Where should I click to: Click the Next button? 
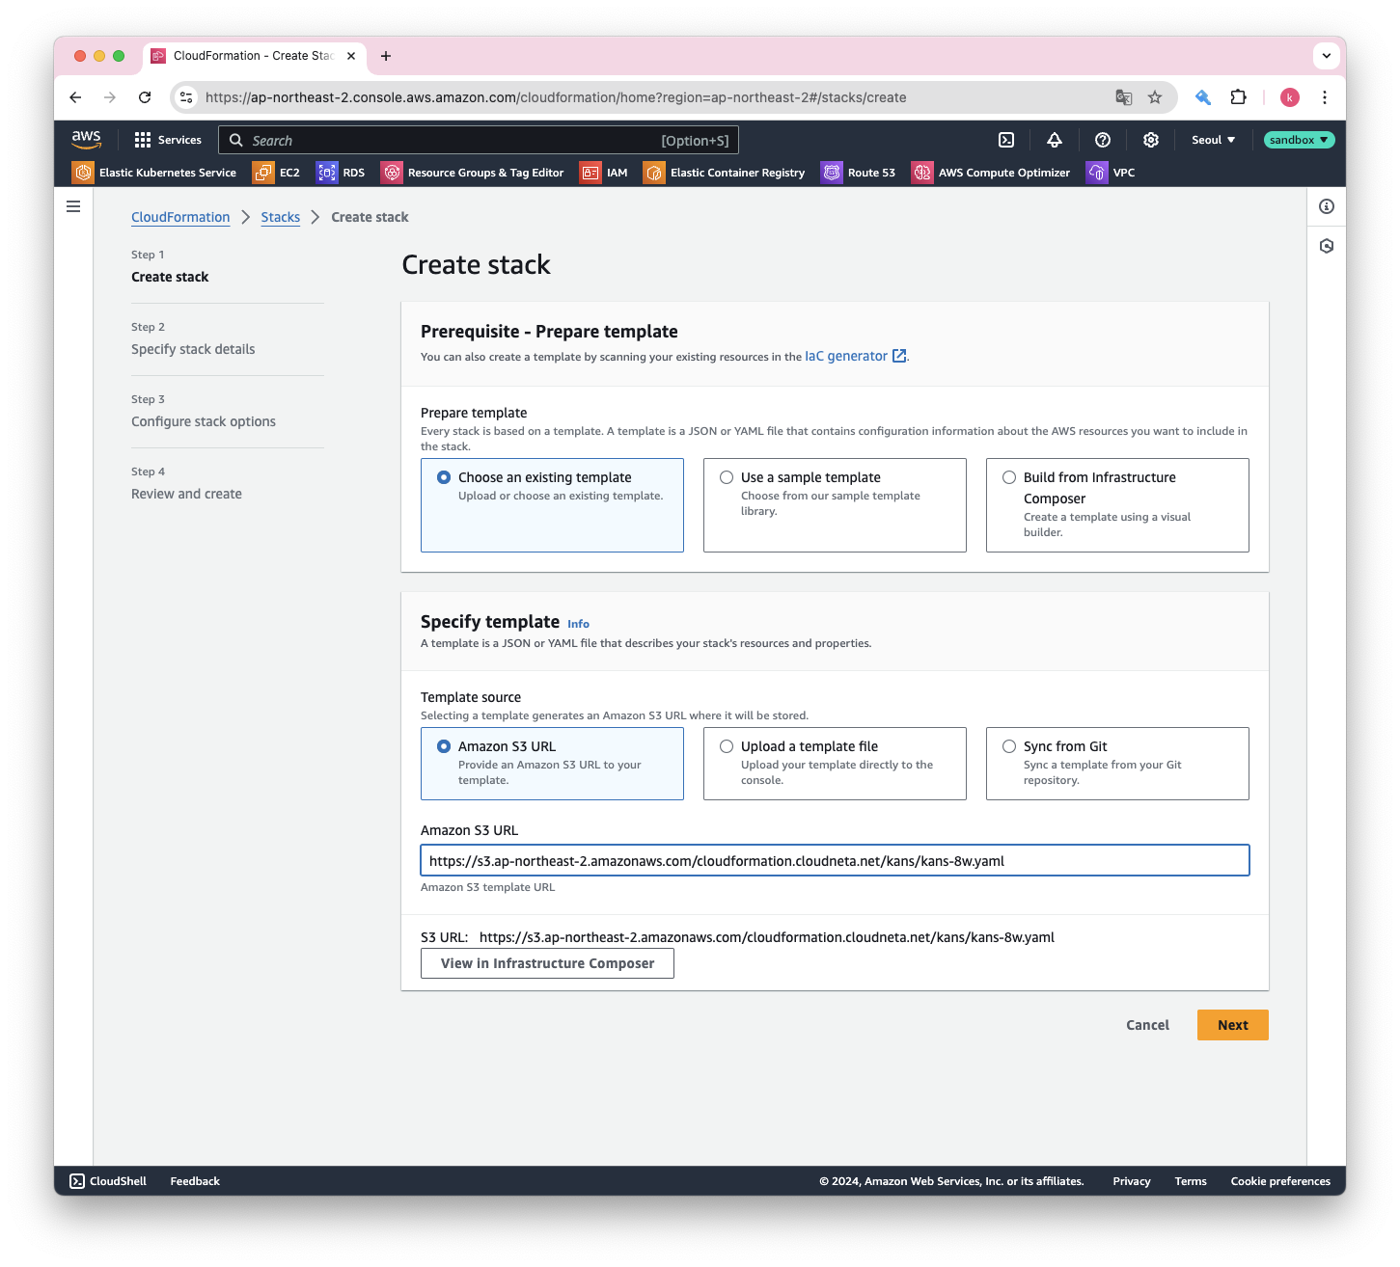(x=1233, y=1025)
